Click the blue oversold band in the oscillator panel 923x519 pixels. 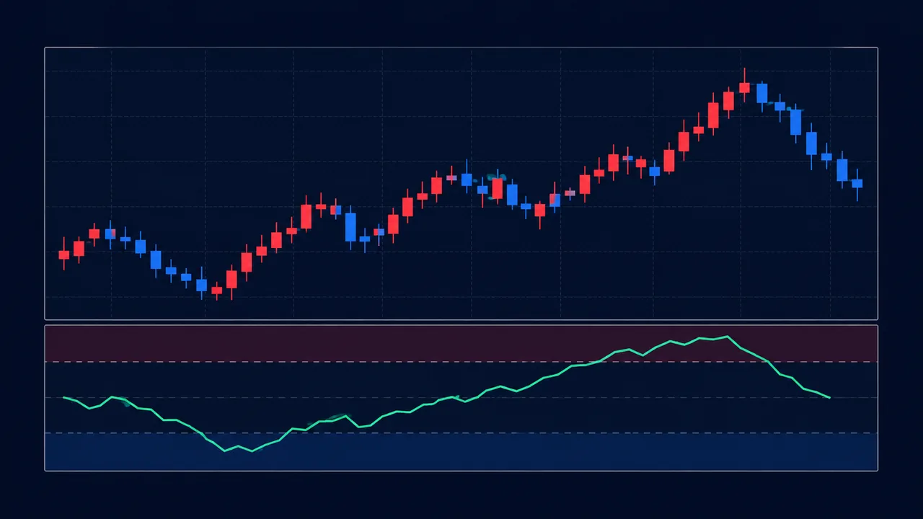click(x=461, y=452)
